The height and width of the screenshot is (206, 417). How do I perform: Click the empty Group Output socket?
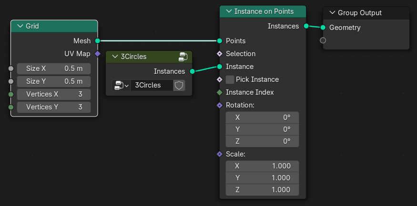pos(323,40)
